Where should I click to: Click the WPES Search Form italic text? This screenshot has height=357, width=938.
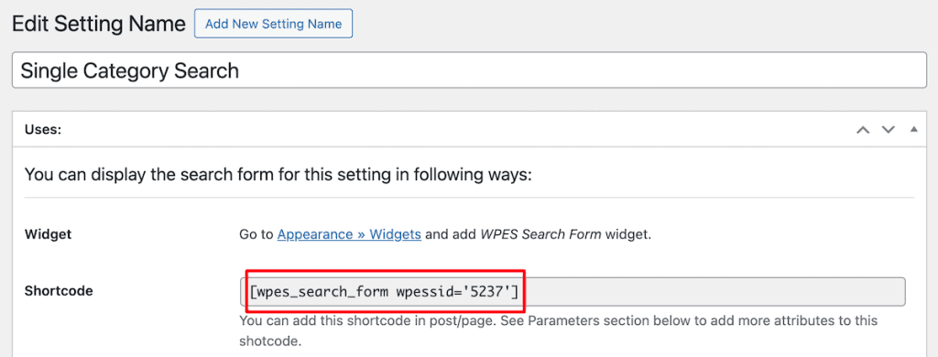tap(541, 234)
